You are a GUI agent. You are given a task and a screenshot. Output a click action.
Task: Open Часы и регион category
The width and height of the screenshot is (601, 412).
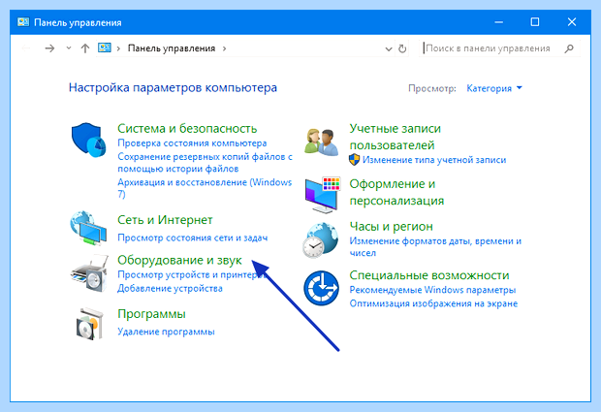391,227
